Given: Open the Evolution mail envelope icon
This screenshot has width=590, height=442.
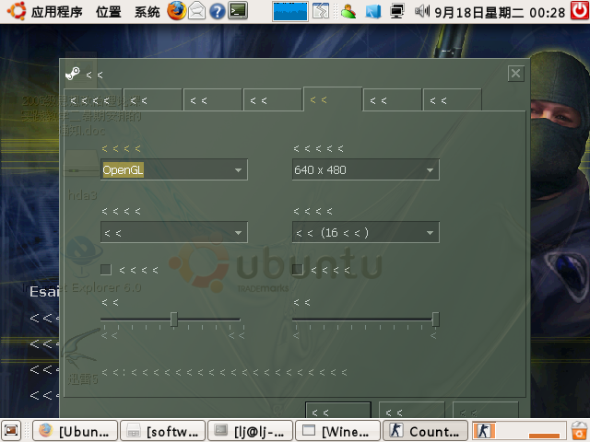Looking at the screenshot, I should click(x=196, y=11).
